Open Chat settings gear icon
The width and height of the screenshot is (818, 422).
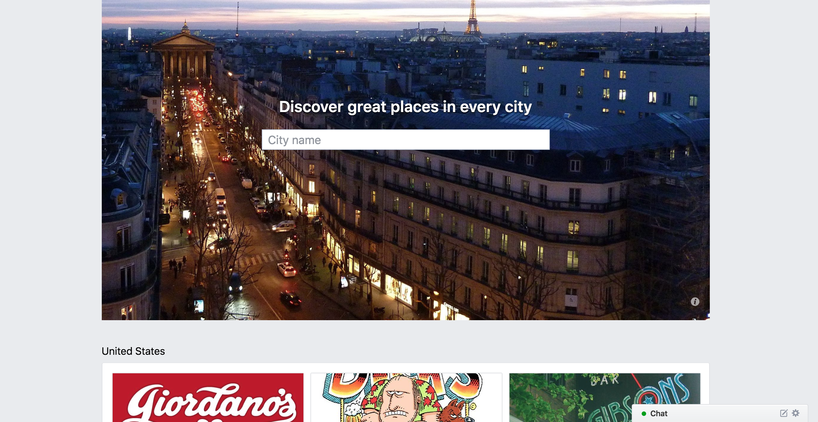796,413
